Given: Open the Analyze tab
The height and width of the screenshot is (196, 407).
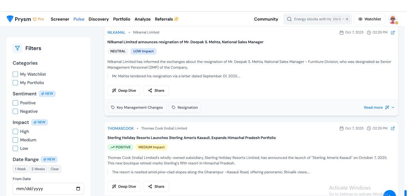Looking at the screenshot, I should click(x=142, y=19).
